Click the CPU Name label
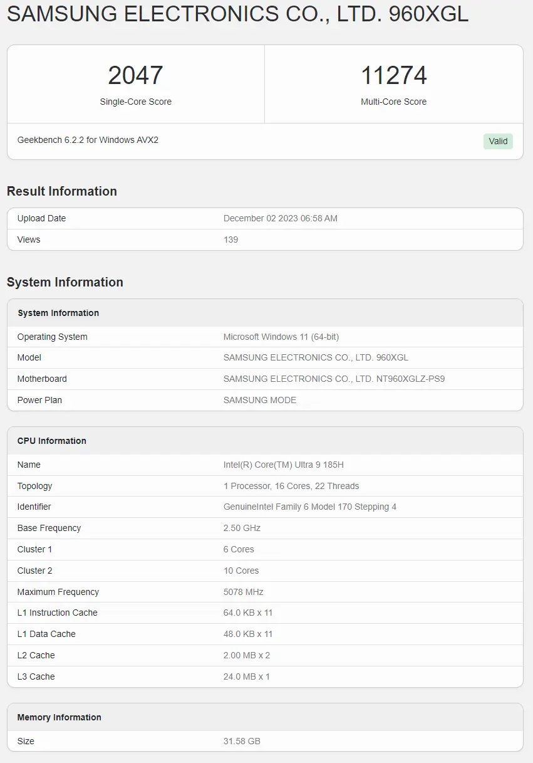 (x=29, y=465)
